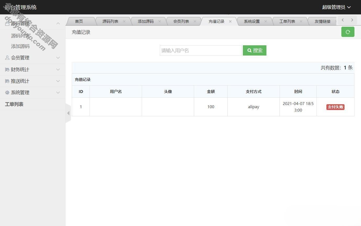Expand the 财务统计 menu chevron
Viewport: 361px width, 226px height.
(x=58, y=69)
